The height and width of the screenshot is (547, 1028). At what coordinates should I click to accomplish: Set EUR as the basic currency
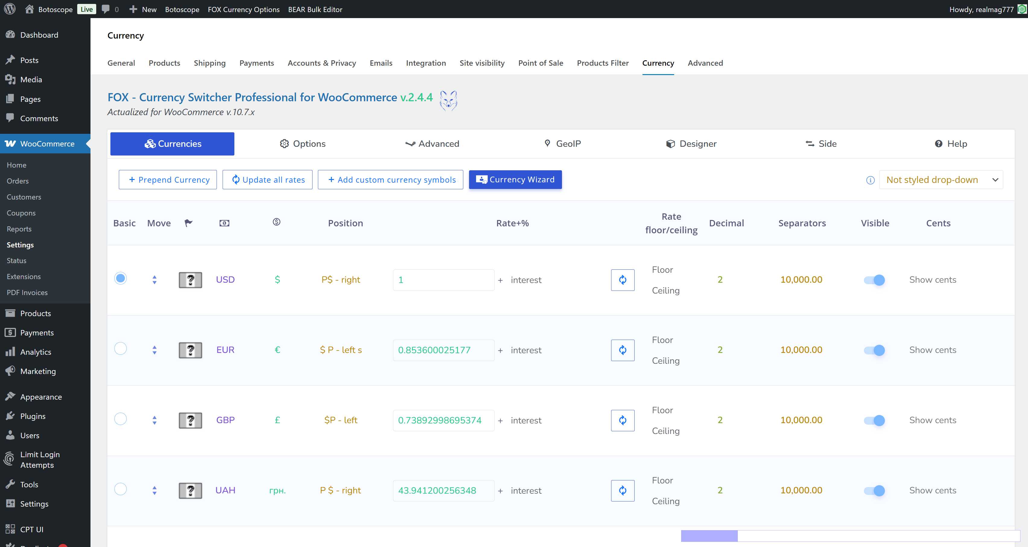(120, 348)
